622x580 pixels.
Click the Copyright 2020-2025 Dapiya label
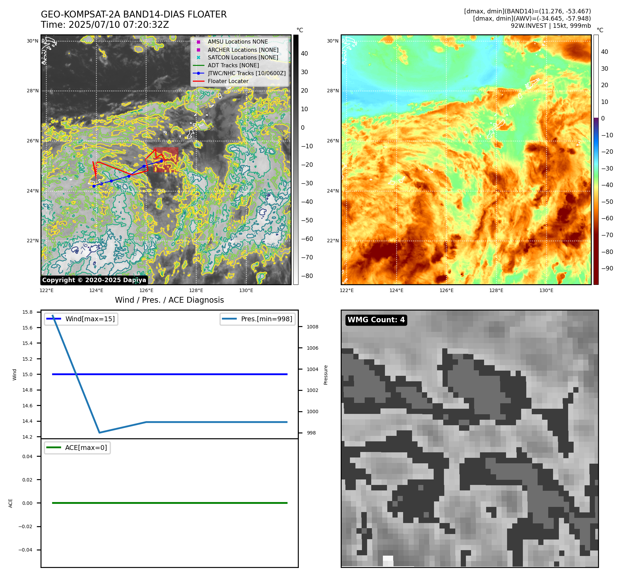click(x=94, y=280)
